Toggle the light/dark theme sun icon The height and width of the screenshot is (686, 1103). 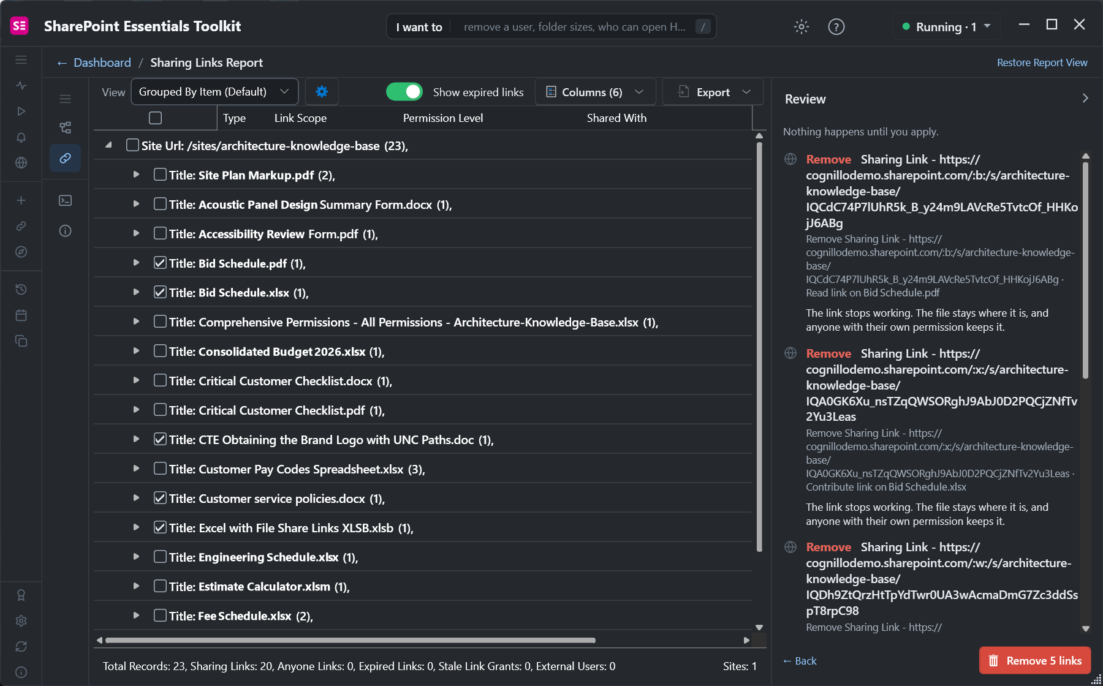(x=802, y=26)
